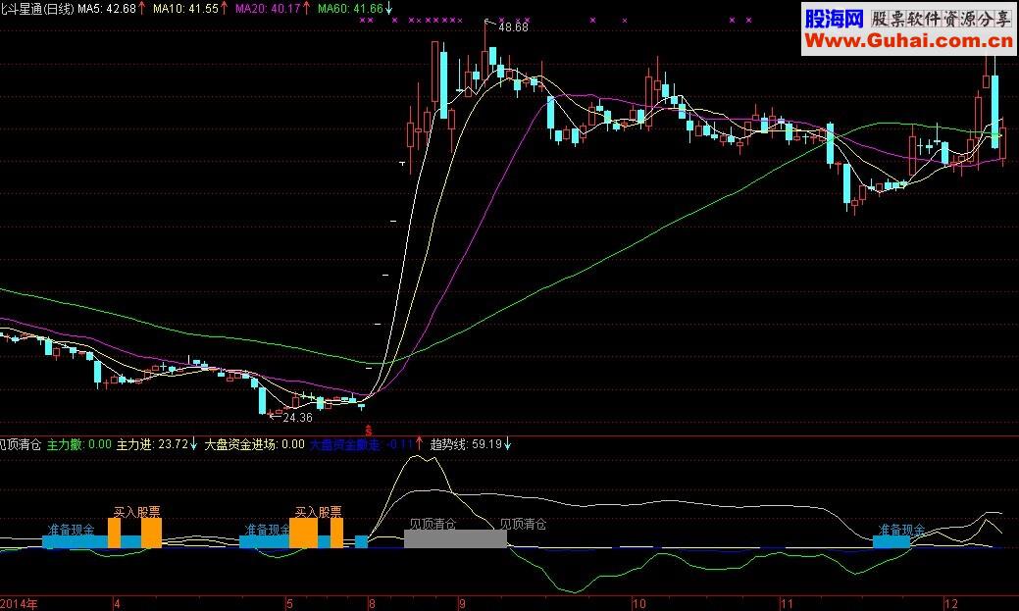Select the 2014年 marker on the time axis
Screen dimensions: 1019x611
[17, 601]
